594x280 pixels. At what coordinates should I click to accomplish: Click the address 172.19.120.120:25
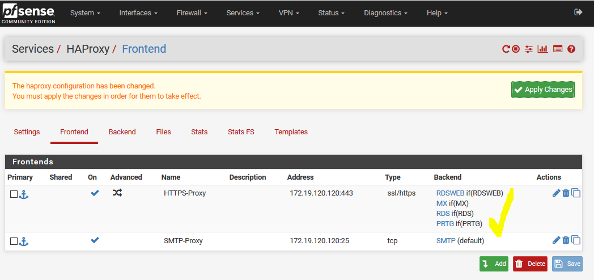click(x=319, y=240)
